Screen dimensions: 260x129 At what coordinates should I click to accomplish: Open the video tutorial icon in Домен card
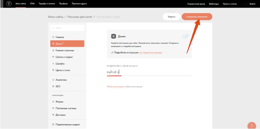[x=186, y=36]
